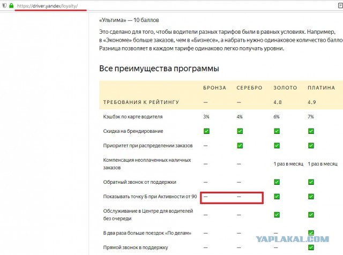Click the Платина checkmark for Обратный звонок от поддержки
Screen dimensions: 343x255
coord(311,182)
